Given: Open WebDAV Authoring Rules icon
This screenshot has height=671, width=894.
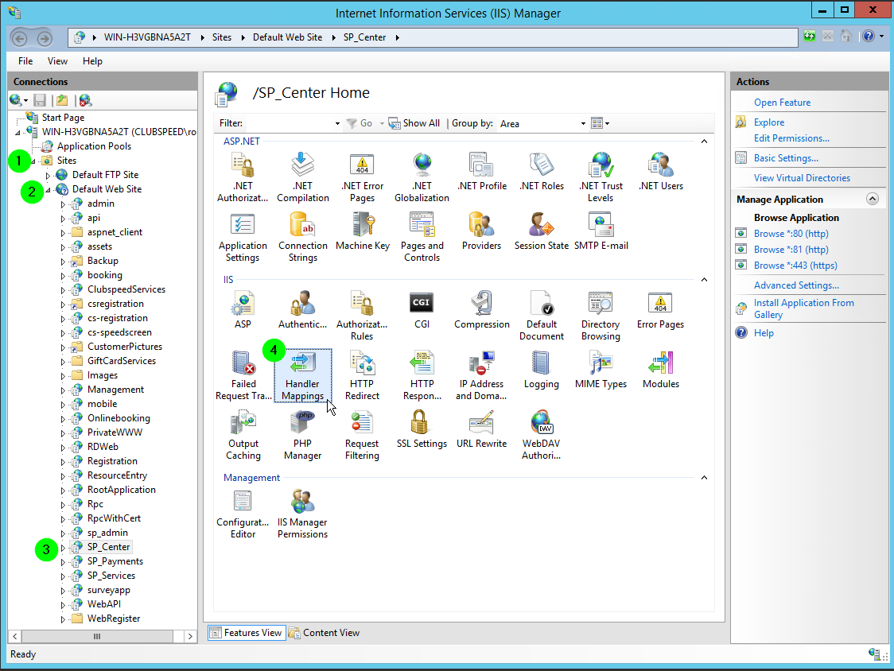Looking at the screenshot, I should (541, 436).
